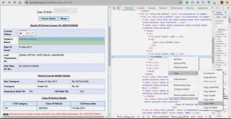Select #form_rcdl:pg_show breadcrumb

pyautogui.click(x=126, y=117)
